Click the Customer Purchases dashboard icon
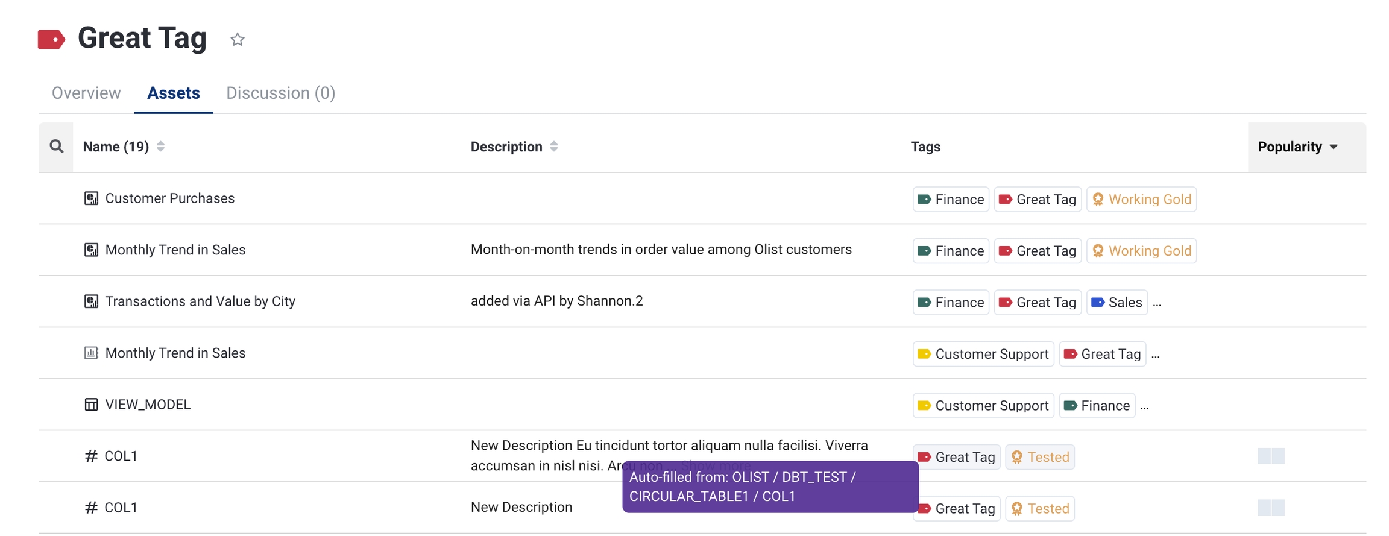1389x536 pixels. pyautogui.click(x=91, y=198)
